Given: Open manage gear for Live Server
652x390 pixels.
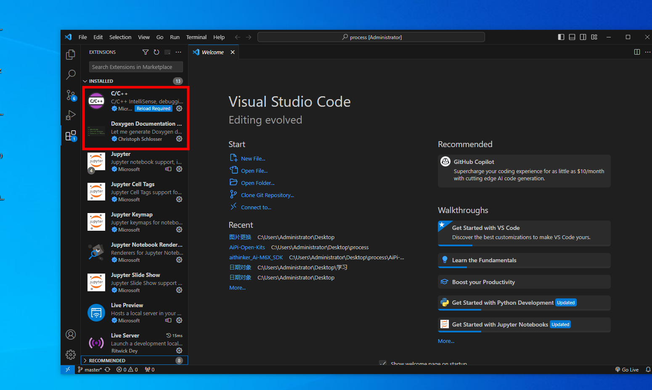Looking at the screenshot, I should click(x=179, y=350).
